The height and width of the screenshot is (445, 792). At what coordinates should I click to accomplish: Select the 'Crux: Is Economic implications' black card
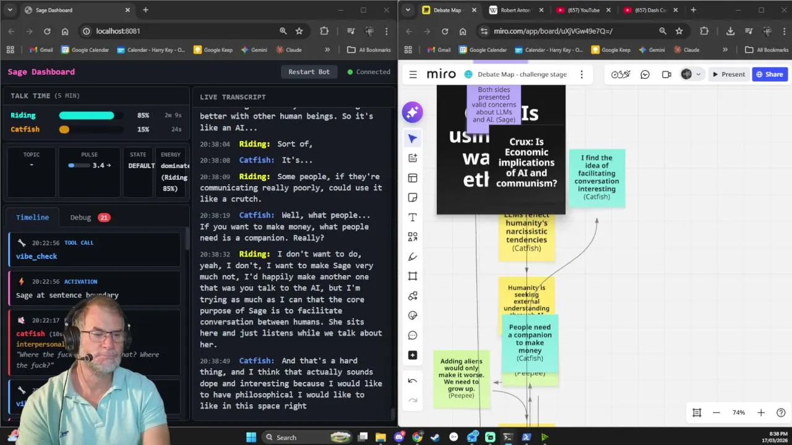526,163
